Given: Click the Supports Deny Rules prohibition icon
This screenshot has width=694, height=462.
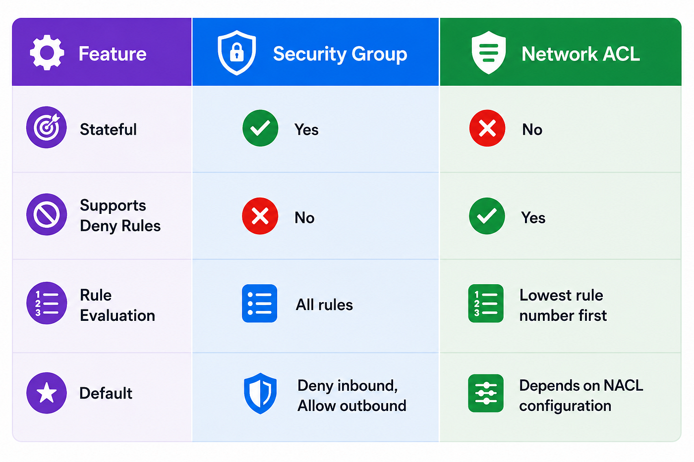Looking at the screenshot, I should (x=47, y=214).
